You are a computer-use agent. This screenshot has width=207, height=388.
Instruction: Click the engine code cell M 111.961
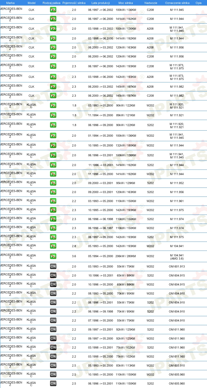[x=177, y=201]
